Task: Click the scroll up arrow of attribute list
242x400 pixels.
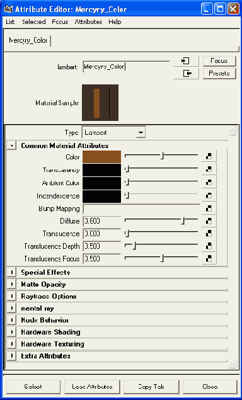Action: click(233, 132)
